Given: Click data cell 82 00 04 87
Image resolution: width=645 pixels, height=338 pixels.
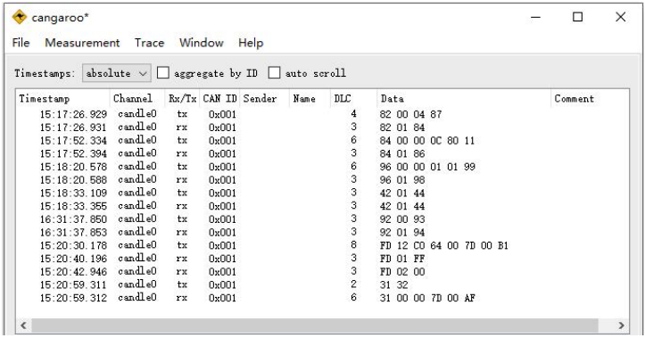Looking at the screenshot, I should (410, 114).
